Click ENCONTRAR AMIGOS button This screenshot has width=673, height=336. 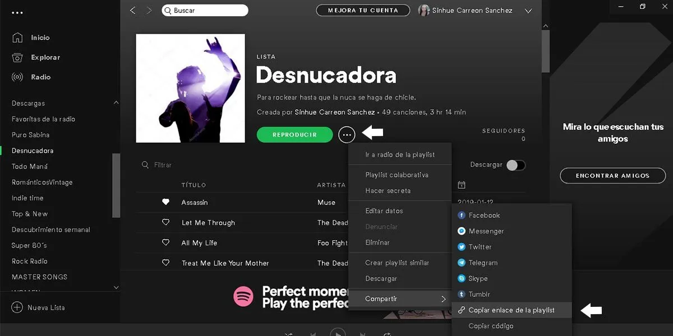pyautogui.click(x=612, y=175)
